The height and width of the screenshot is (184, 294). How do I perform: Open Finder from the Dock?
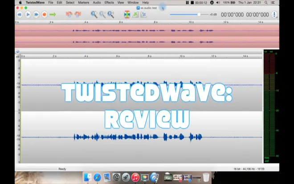pos(88,177)
